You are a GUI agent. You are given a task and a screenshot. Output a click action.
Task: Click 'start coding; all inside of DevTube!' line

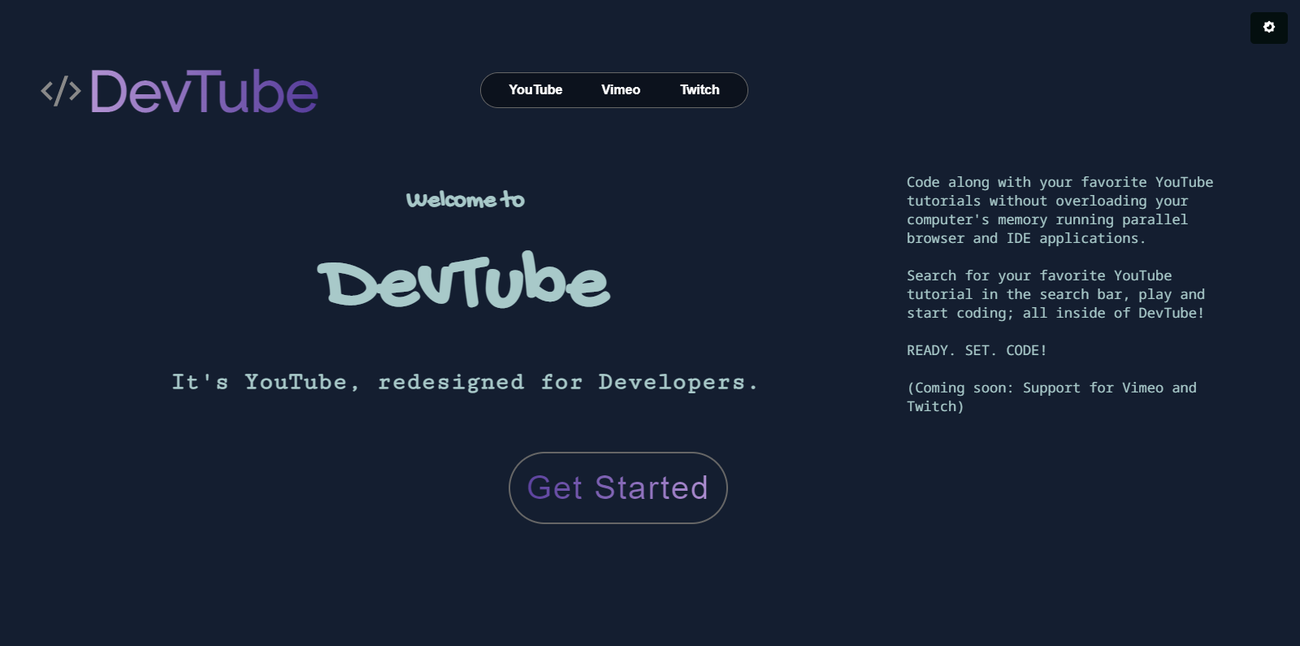point(1055,314)
